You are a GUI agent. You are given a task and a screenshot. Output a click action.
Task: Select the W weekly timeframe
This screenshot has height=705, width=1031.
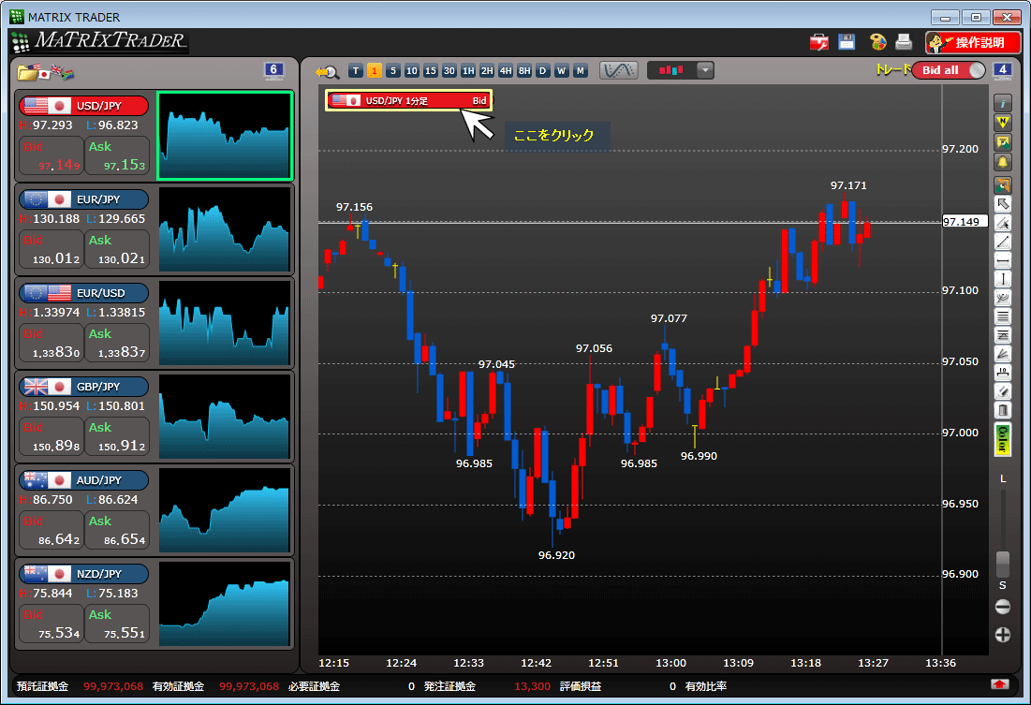tap(562, 70)
